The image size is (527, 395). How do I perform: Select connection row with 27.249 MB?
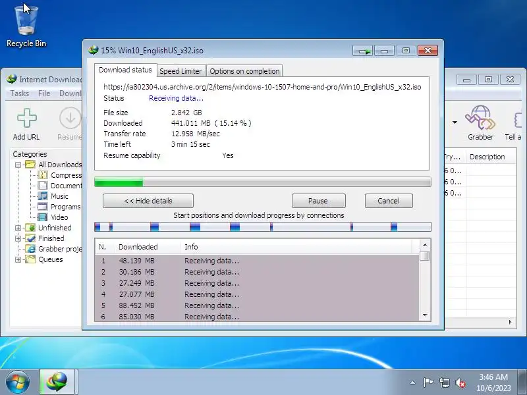click(257, 283)
